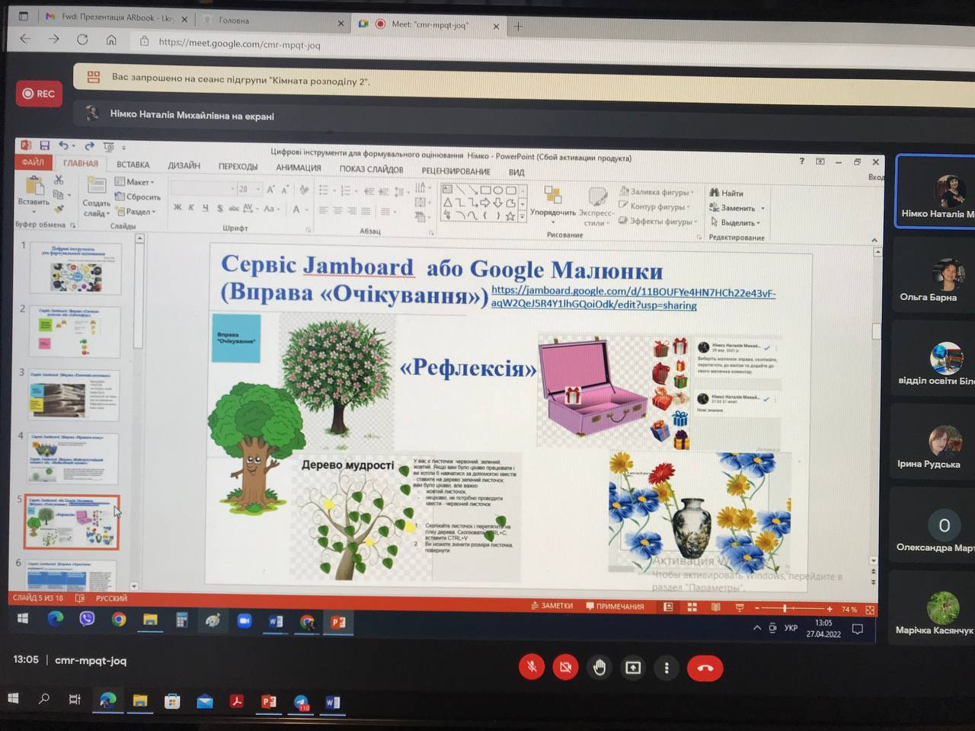Click the ЗАМЕТКИ notes button in status bar

(551, 606)
